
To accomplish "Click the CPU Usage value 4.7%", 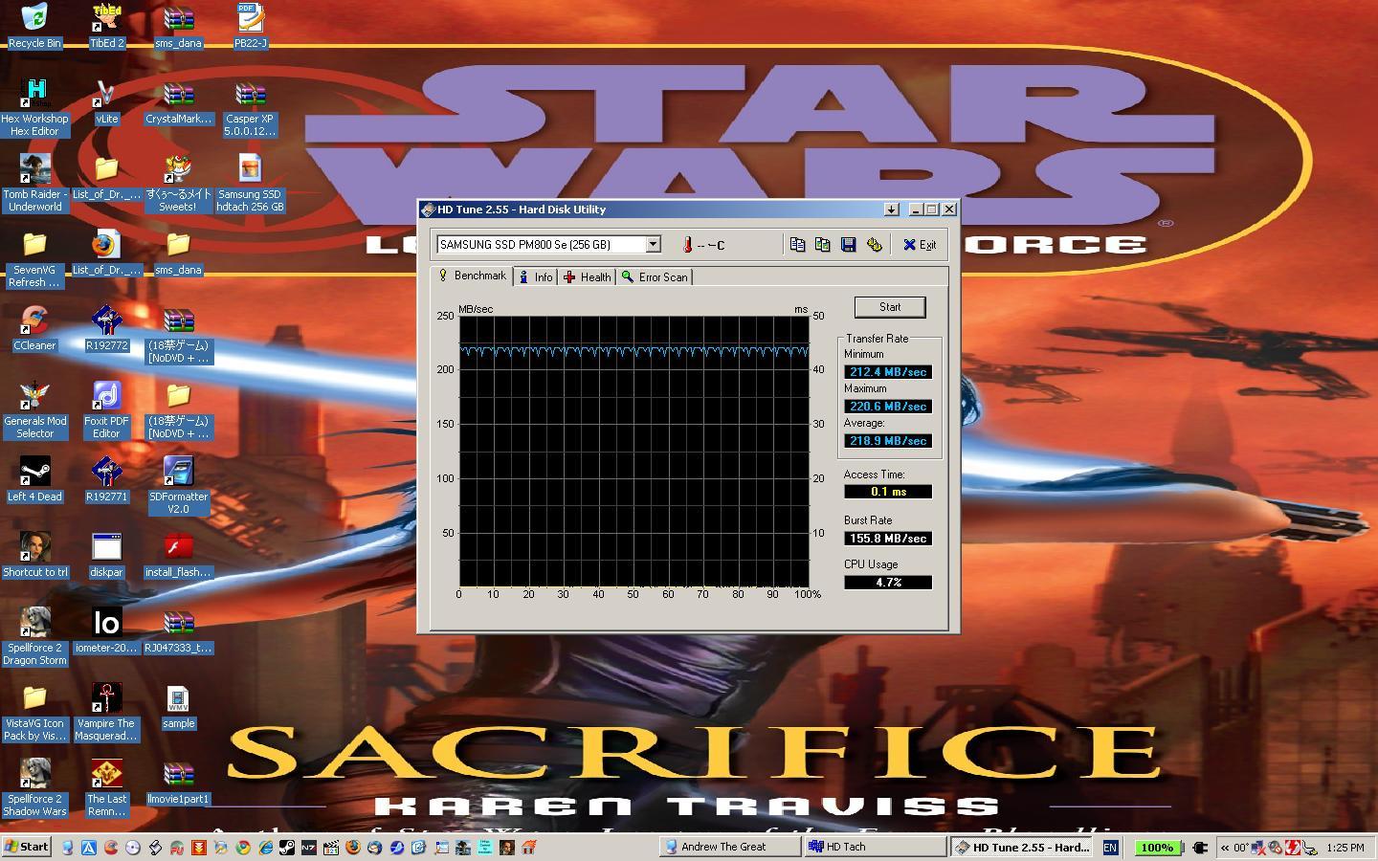I will point(888,583).
